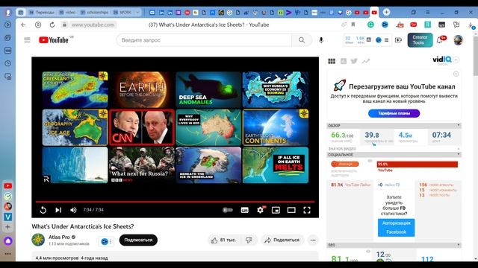Image resolution: width=478 pixels, height=268 pixels.
Task: Enter fullscreen mode
Action: (307, 210)
